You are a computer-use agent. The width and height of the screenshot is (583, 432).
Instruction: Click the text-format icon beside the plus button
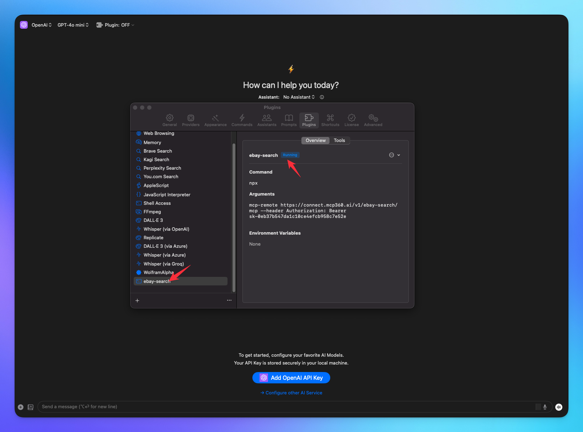(x=31, y=407)
